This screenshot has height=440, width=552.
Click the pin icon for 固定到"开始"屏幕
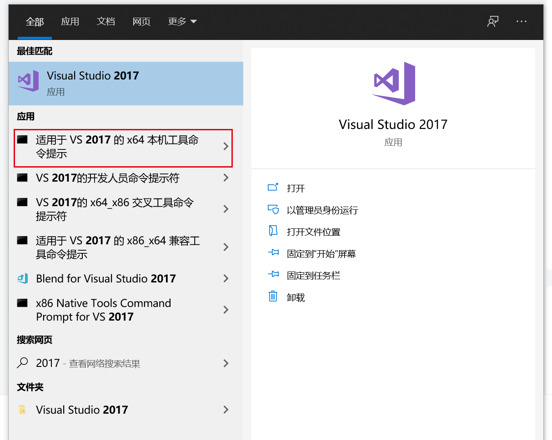[x=273, y=253]
